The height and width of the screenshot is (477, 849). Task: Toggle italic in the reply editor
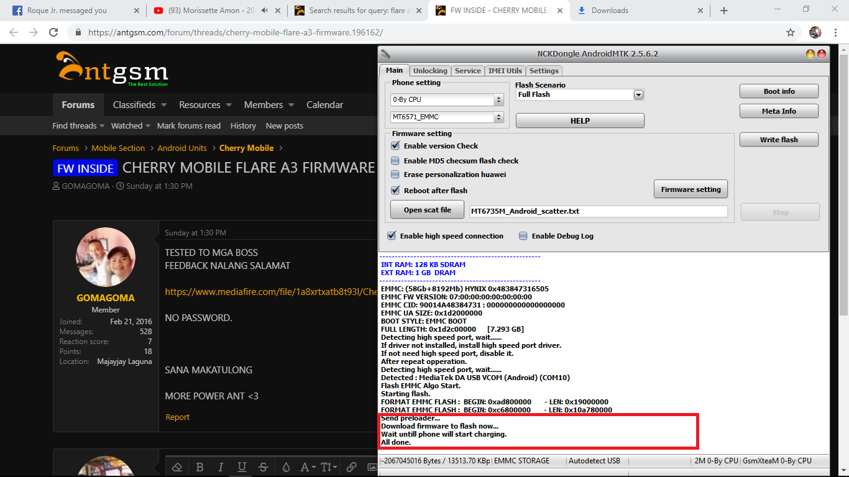[221, 467]
